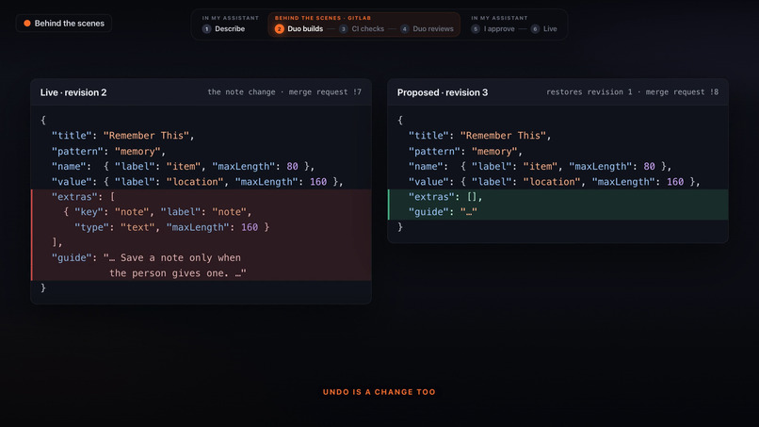Click the 'Live · revision 2' panel title

pos(73,92)
